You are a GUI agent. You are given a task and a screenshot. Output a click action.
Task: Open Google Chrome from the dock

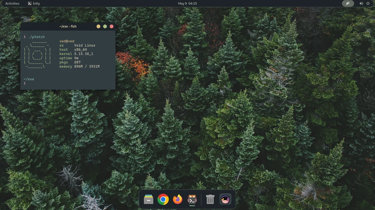coord(162,200)
